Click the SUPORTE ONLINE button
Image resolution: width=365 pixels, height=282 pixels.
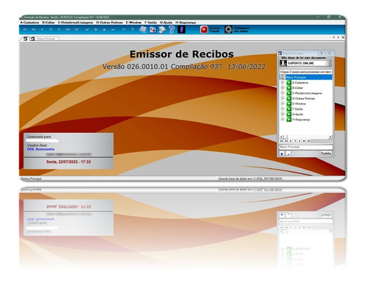tap(306, 63)
